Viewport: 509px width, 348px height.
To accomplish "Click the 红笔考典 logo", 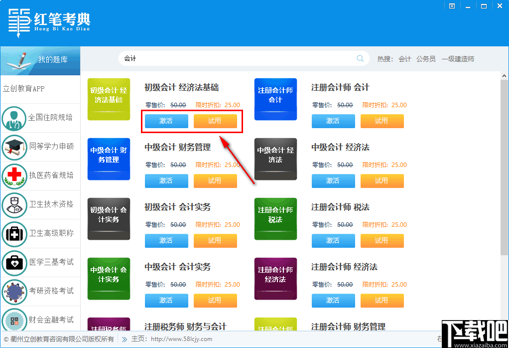I will [49, 22].
